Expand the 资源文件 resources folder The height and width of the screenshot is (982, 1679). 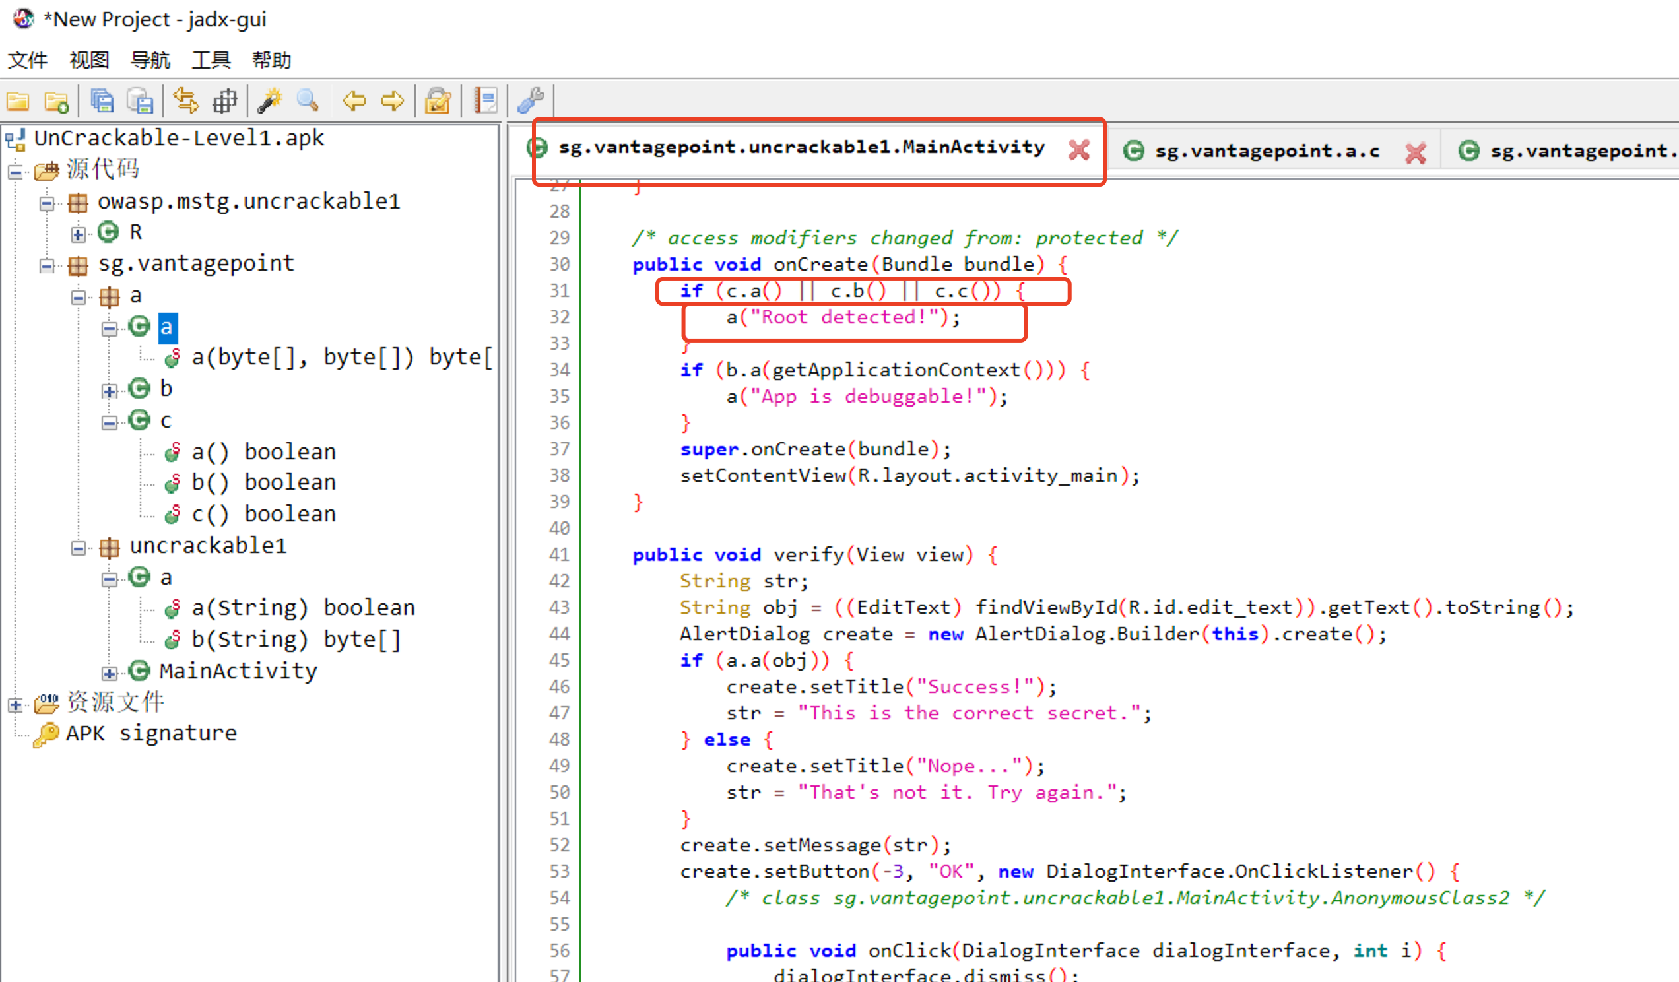(x=15, y=704)
